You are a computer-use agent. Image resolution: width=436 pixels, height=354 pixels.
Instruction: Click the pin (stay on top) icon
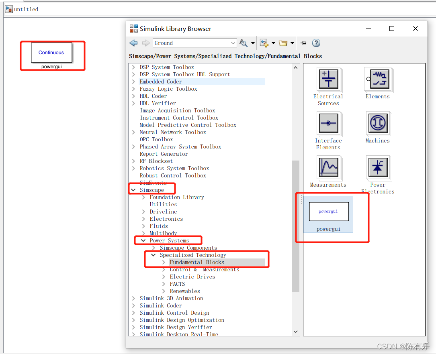coord(304,43)
